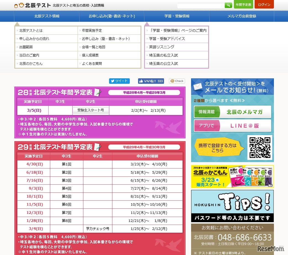Click the mixi Check button
This screenshot has width=288, height=255.
[x=177, y=81]
